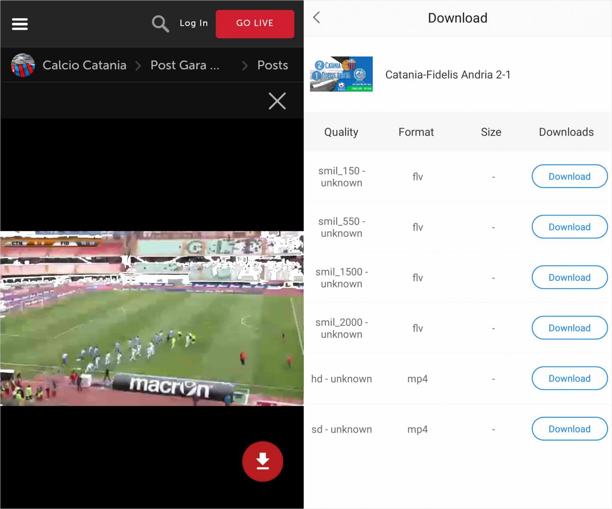This screenshot has height=509, width=612.
Task: Click the Download page title
Action: (x=458, y=18)
